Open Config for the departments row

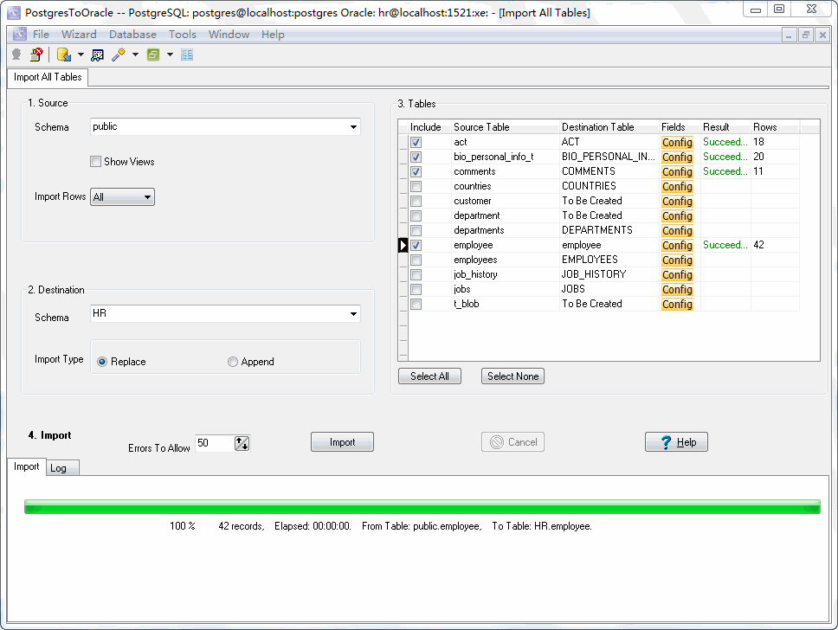677,230
